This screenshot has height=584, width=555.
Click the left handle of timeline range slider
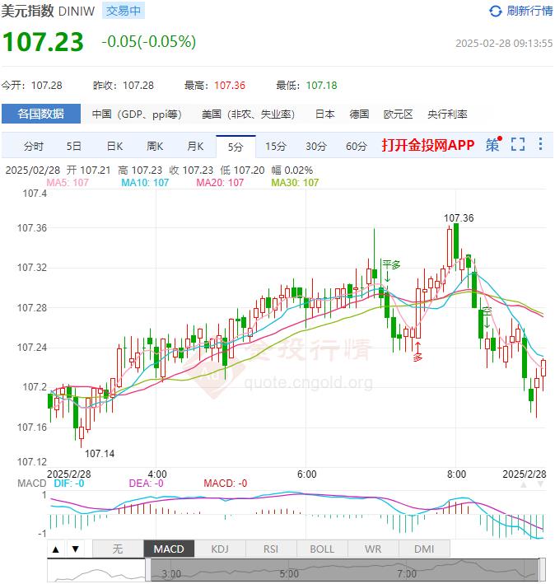click(148, 570)
